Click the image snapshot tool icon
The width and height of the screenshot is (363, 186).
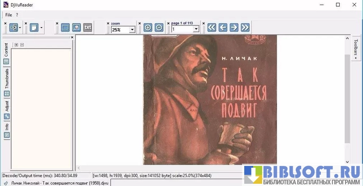[x=77, y=28]
